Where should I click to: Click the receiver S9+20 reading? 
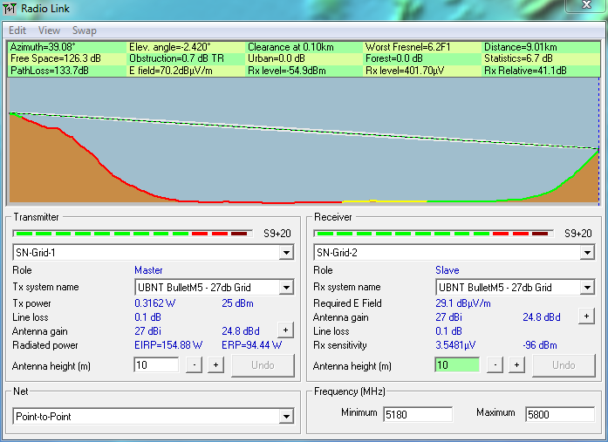(577, 234)
